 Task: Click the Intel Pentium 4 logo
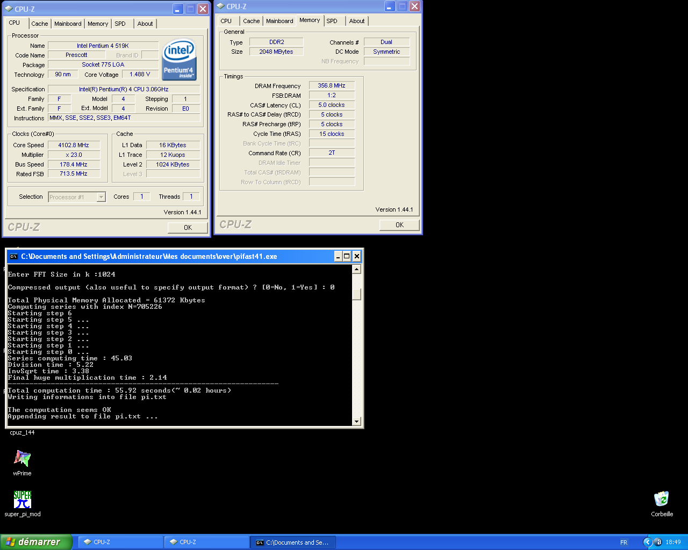pos(179,59)
